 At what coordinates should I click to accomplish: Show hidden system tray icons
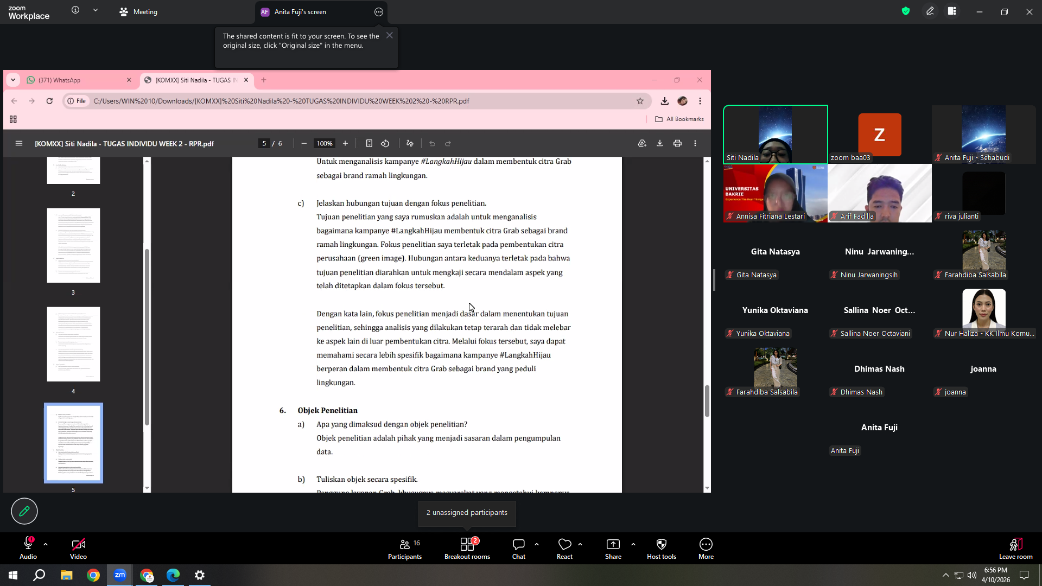(946, 575)
